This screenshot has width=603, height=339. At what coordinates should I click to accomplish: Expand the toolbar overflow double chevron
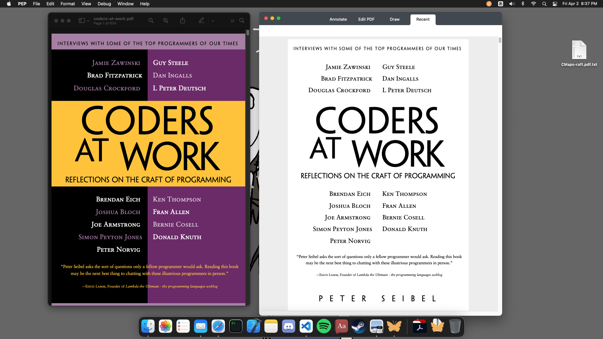232,21
